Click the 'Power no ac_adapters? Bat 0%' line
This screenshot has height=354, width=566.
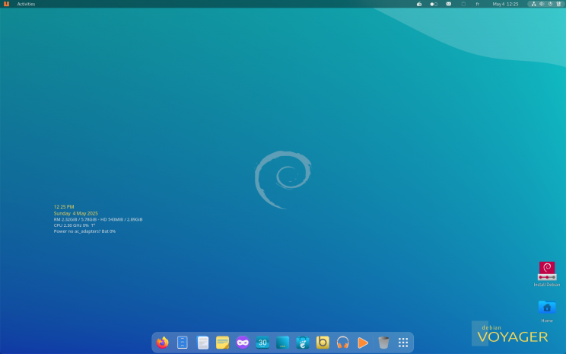click(85, 231)
